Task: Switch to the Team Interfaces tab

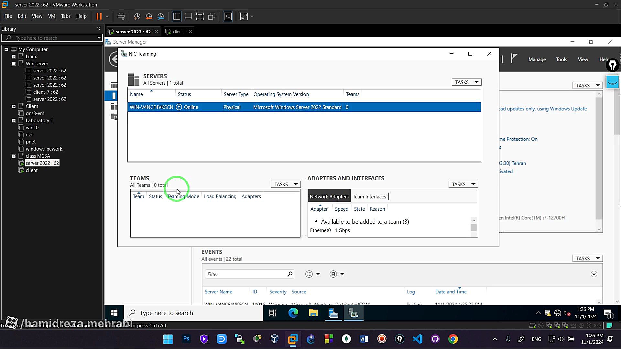Action: pos(369,196)
